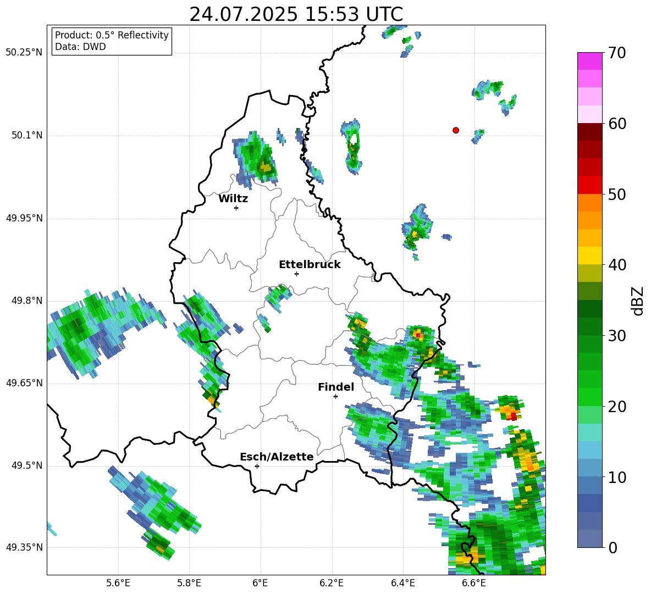Click the colorbar value 60
Viewport: 651px width, 594px height.
click(617, 124)
